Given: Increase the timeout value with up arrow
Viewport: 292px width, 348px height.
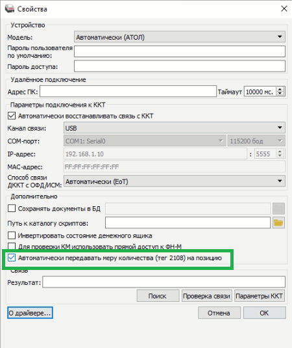Looking at the screenshot, I should click(x=280, y=89).
